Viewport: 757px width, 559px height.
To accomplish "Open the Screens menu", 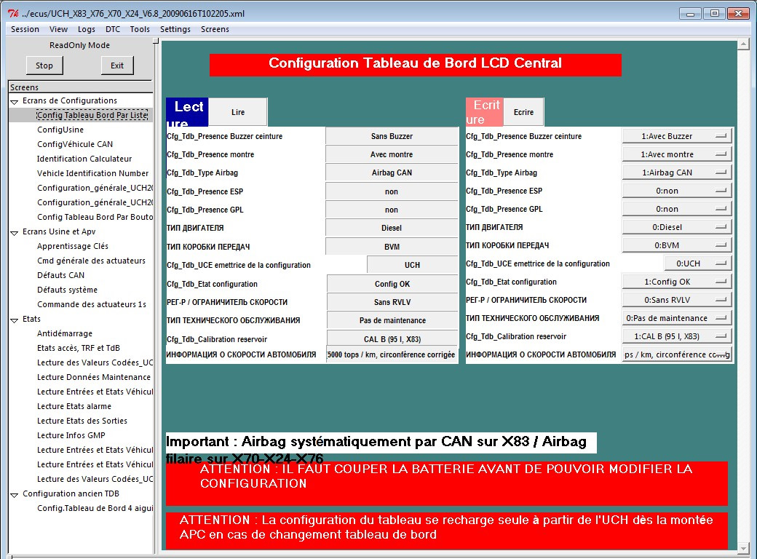I will (215, 29).
